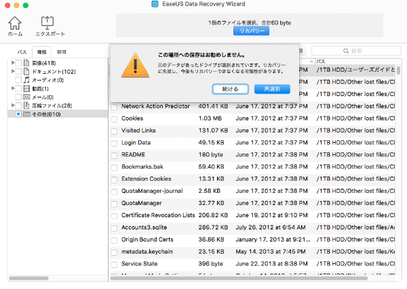Image resolution: width=407 pixels, height=289 pixels.
Task: Click the file list horizontal scrollbar
Action: tap(239, 278)
